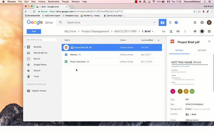Image resolution: width=214 pixels, height=133 pixels.
Task: Click the document preview thumbnail
Action: pyautogui.click(x=189, y=73)
